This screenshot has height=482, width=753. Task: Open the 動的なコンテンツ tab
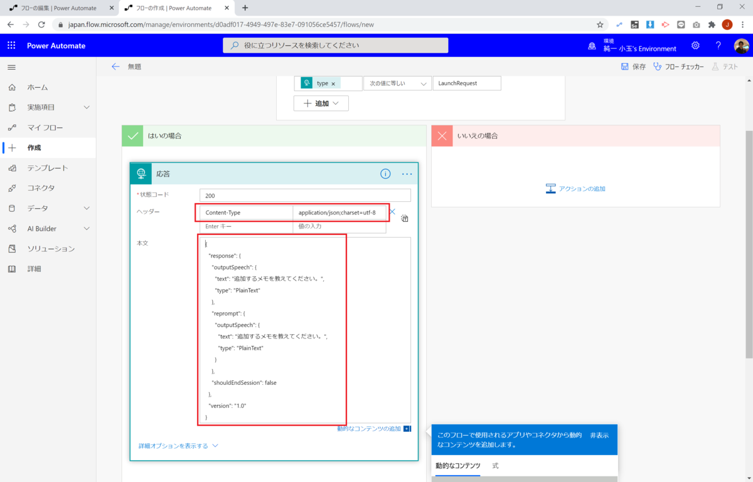point(458,466)
